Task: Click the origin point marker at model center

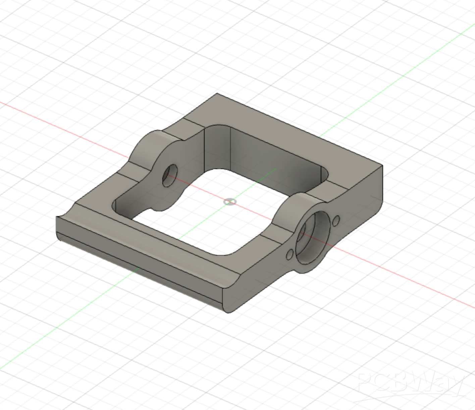Action: pos(230,202)
